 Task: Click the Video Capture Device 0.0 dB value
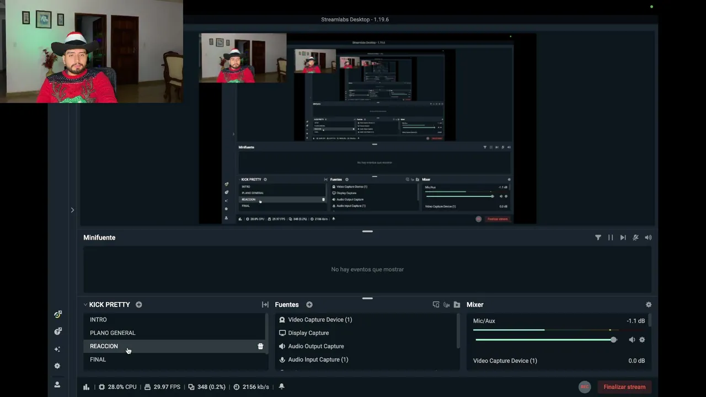coord(637,361)
